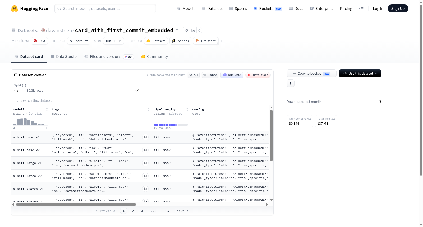Open Docs in top navigation
423x227 pixels.
296,8
